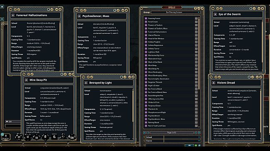Click grid icon beside Malevolent Haze row
Image resolution: width=270 pixels, height=151 pixels.
coord(196,59)
